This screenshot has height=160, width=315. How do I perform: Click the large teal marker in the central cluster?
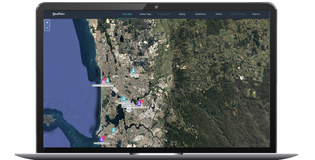[x=124, y=99]
